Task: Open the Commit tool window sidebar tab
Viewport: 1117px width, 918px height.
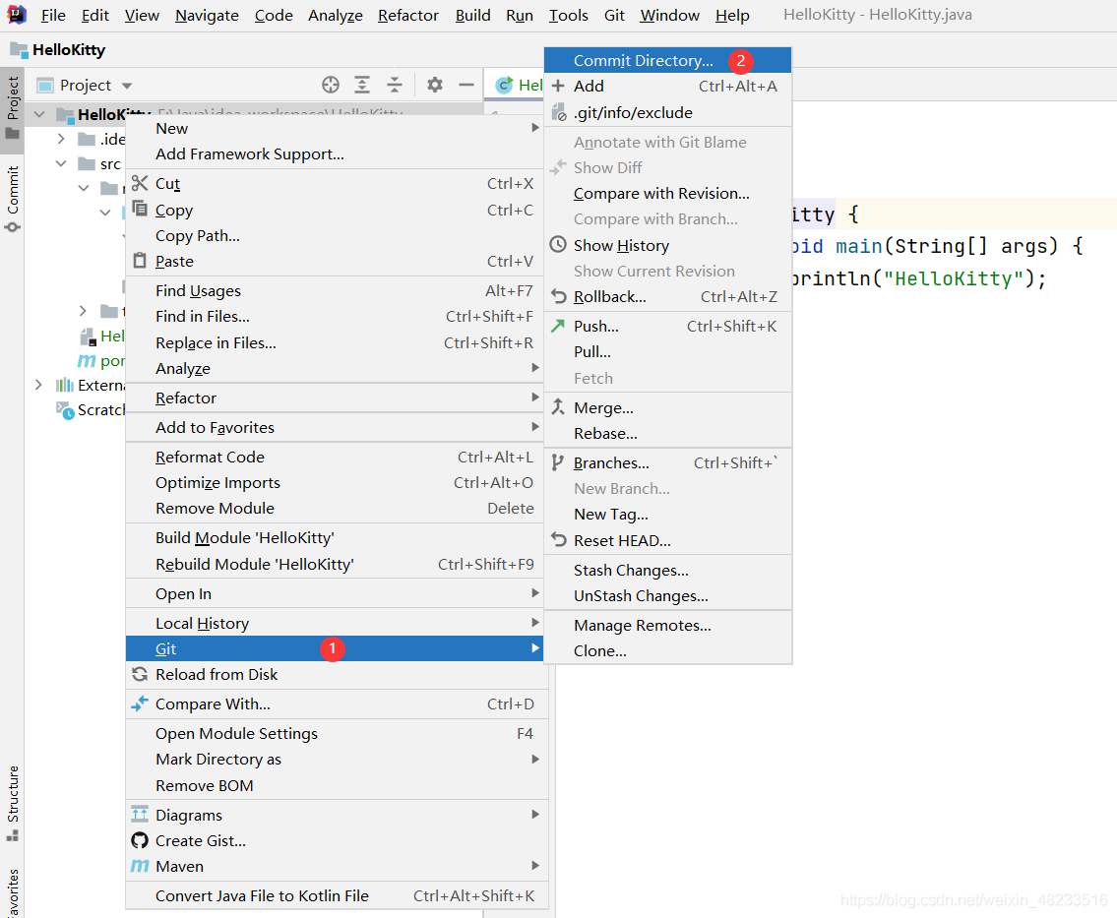Action: [12, 198]
